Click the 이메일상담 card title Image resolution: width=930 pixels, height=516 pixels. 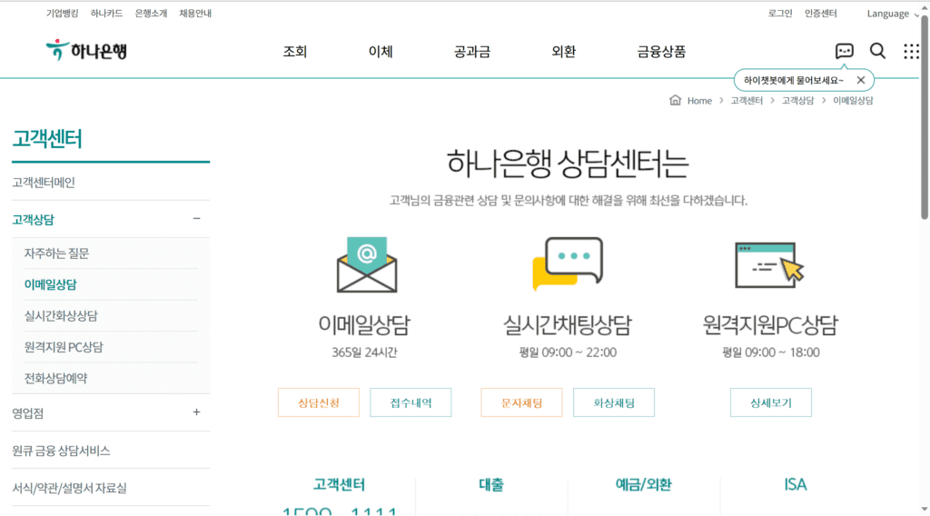(364, 324)
